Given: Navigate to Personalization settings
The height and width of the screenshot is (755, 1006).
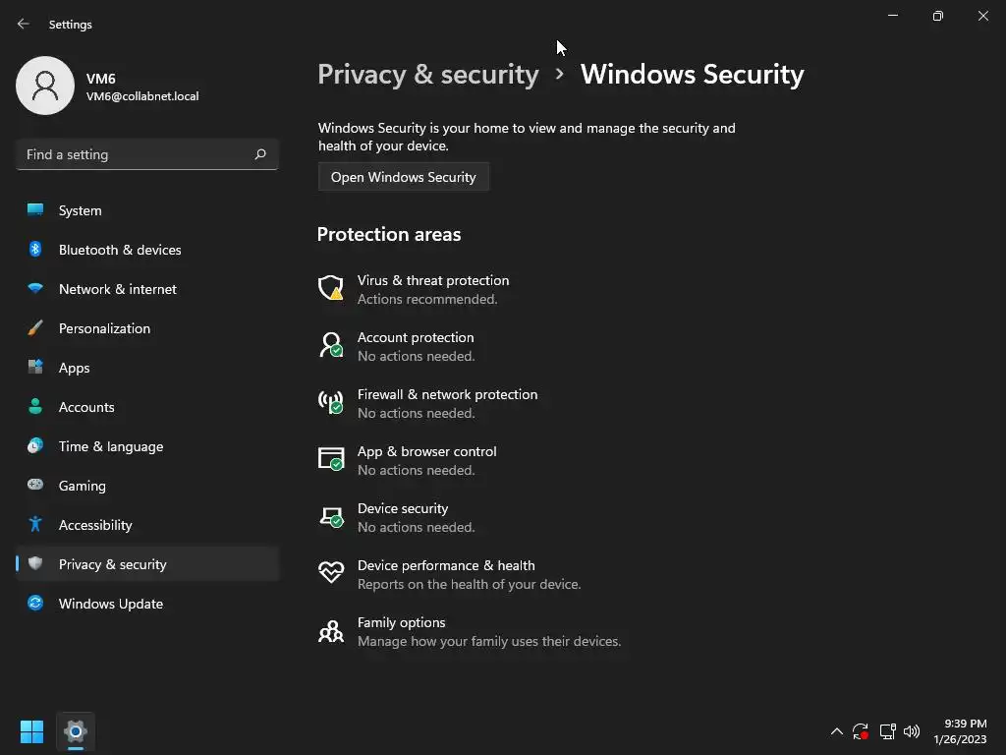Looking at the screenshot, I should 104,328.
